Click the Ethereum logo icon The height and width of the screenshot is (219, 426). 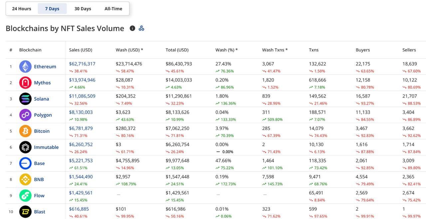coord(25,67)
